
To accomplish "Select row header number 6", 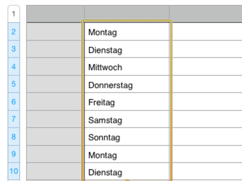I will 14,102.
